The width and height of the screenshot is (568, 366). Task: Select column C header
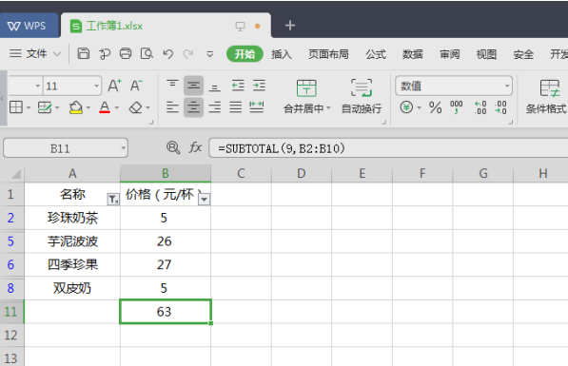point(242,173)
